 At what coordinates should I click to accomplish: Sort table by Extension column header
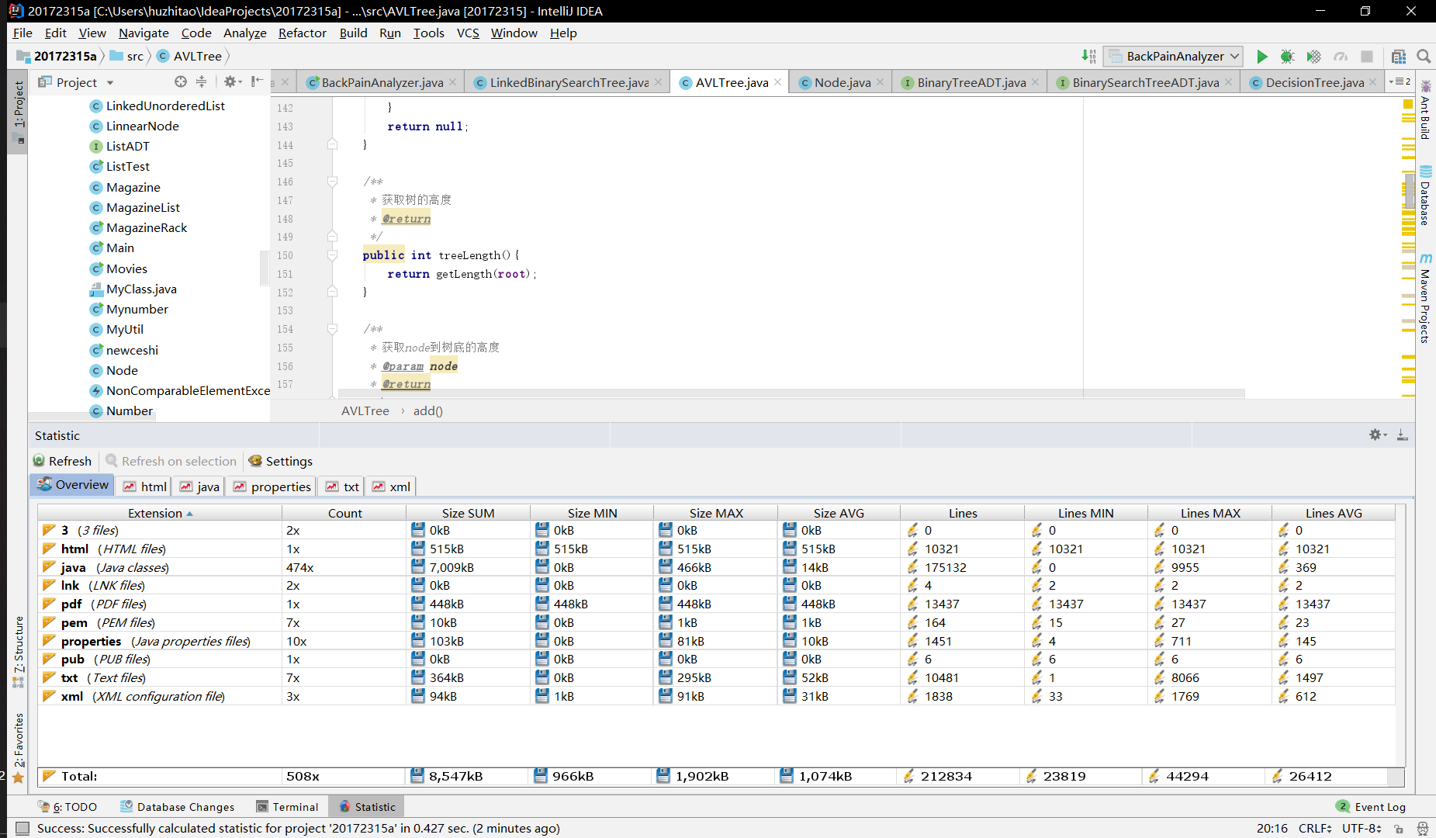[160, 513]
